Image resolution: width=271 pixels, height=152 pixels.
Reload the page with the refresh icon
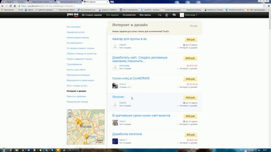click(x=11, y=6)
